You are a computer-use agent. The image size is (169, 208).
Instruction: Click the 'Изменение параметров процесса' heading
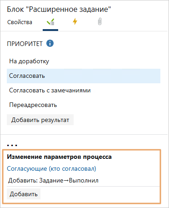click(60, 157)
